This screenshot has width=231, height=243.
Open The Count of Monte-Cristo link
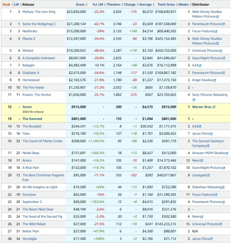coord(43,141)
